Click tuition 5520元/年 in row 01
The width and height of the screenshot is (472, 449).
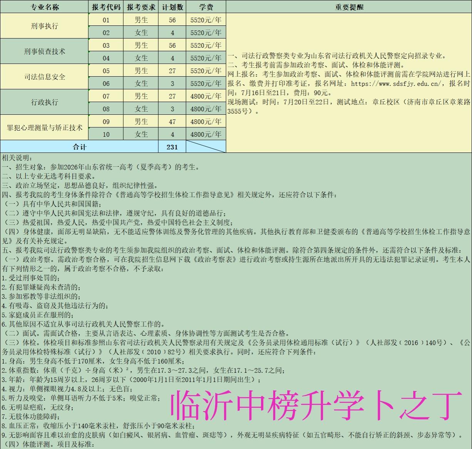[x=206, y=20]
